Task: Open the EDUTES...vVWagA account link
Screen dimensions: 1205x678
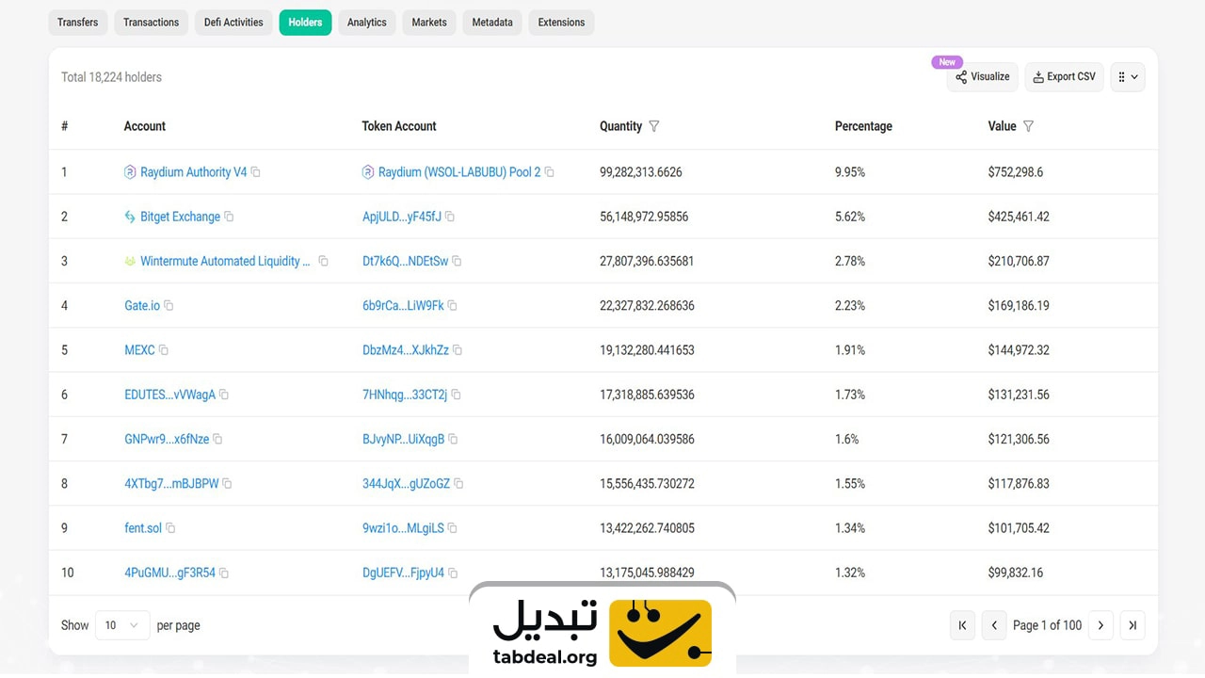Action: [x=169, y=395]
